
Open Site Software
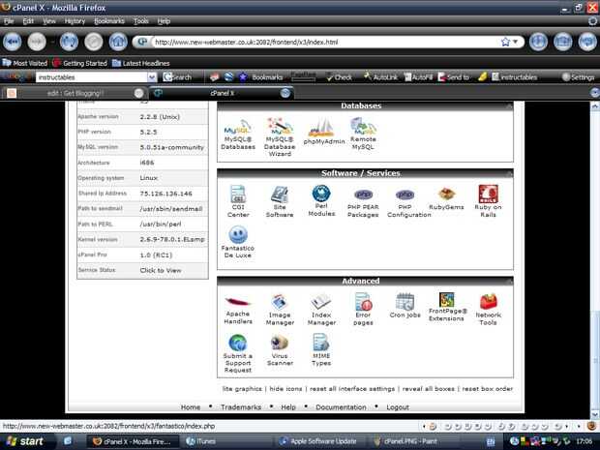tap(280, 201)
